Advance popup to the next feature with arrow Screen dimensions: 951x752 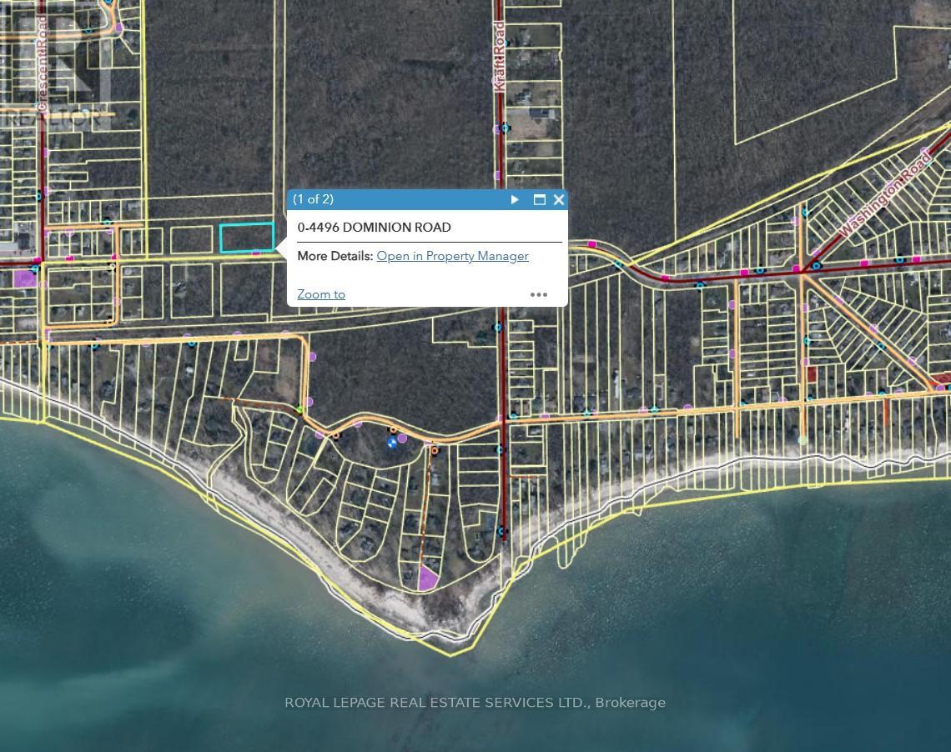tap(514, 199)
